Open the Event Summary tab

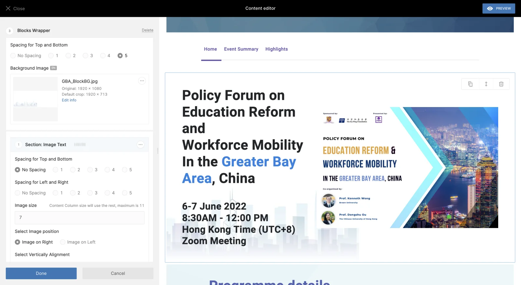point(241,49)
